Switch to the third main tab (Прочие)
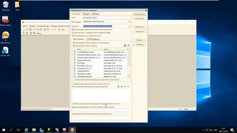 96,14
